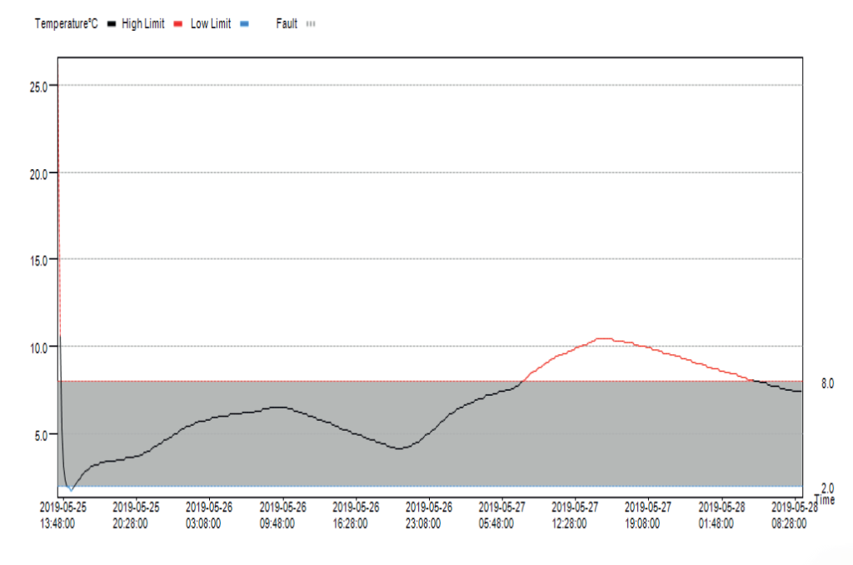
Task: Select the Fault legend text
Action: 287,24
